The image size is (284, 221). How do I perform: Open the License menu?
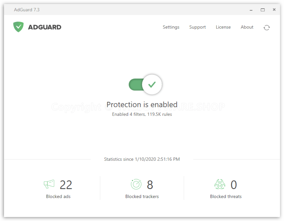coord(223,27)
